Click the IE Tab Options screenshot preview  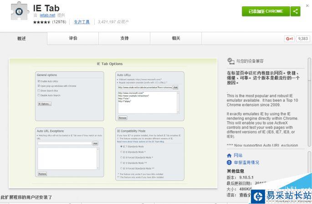click(113, 123)
